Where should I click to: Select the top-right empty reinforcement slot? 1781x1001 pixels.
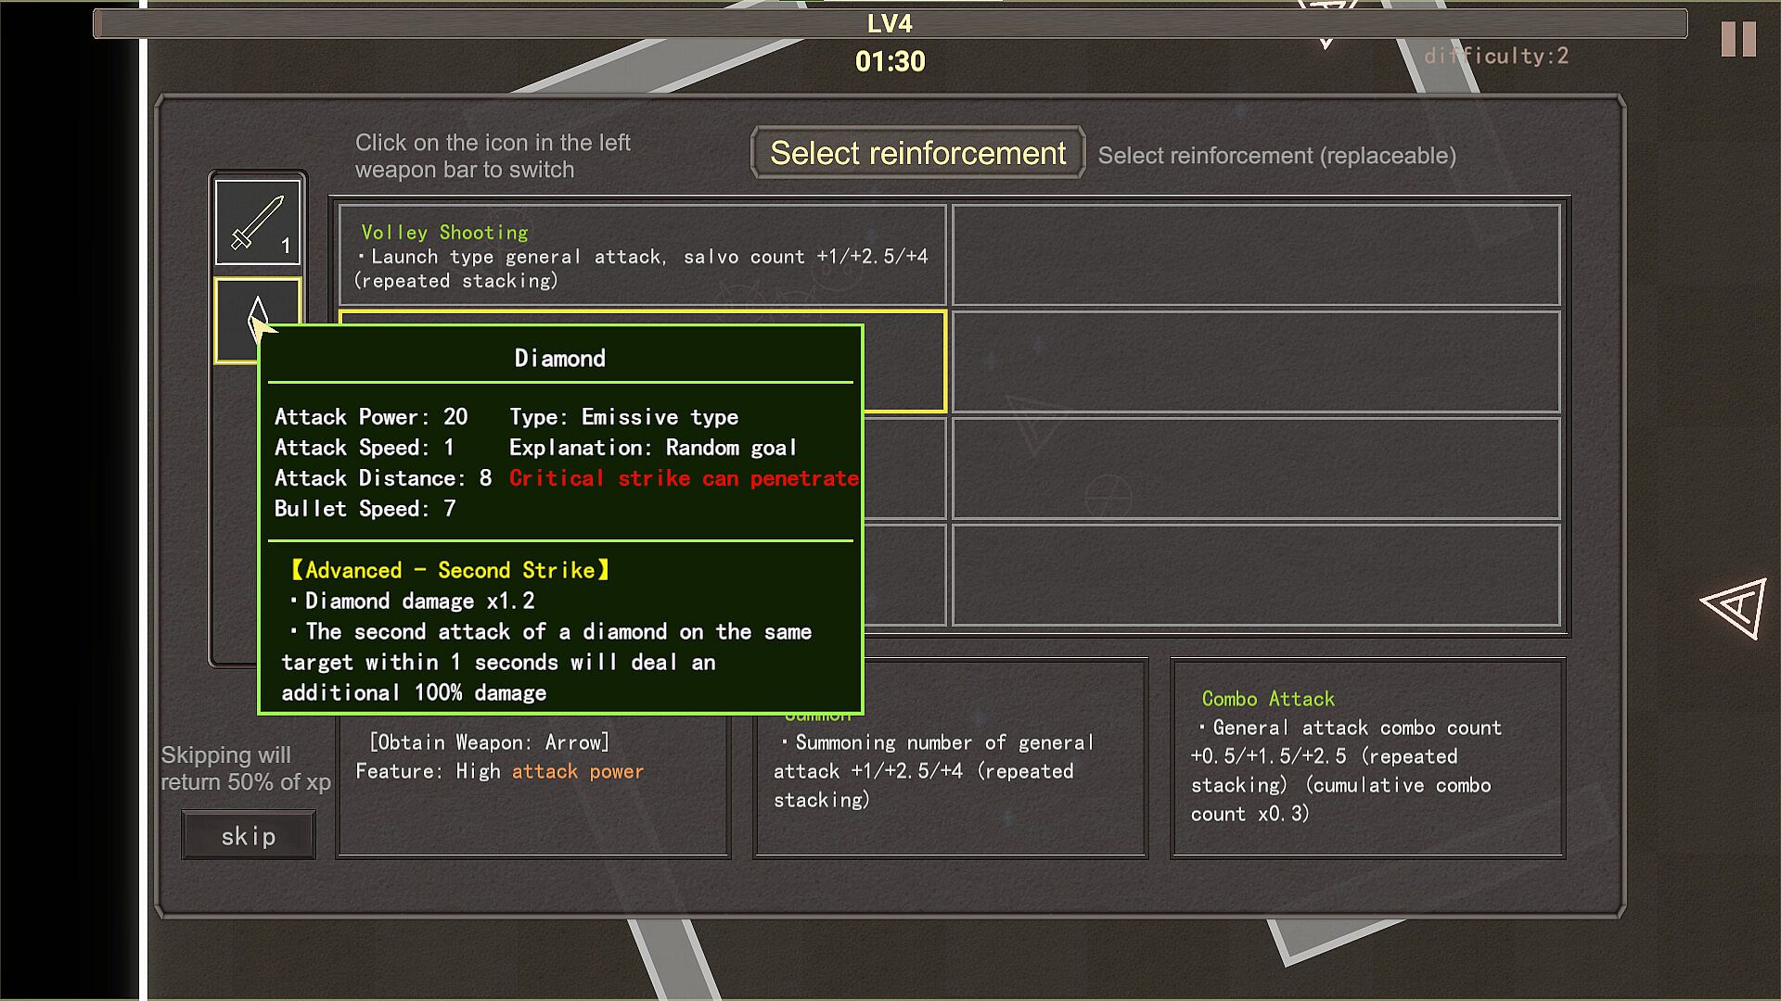(x=1256, y=255)
